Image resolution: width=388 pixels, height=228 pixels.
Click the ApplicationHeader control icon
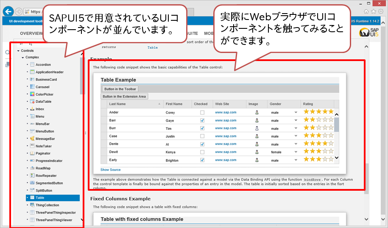32,72
